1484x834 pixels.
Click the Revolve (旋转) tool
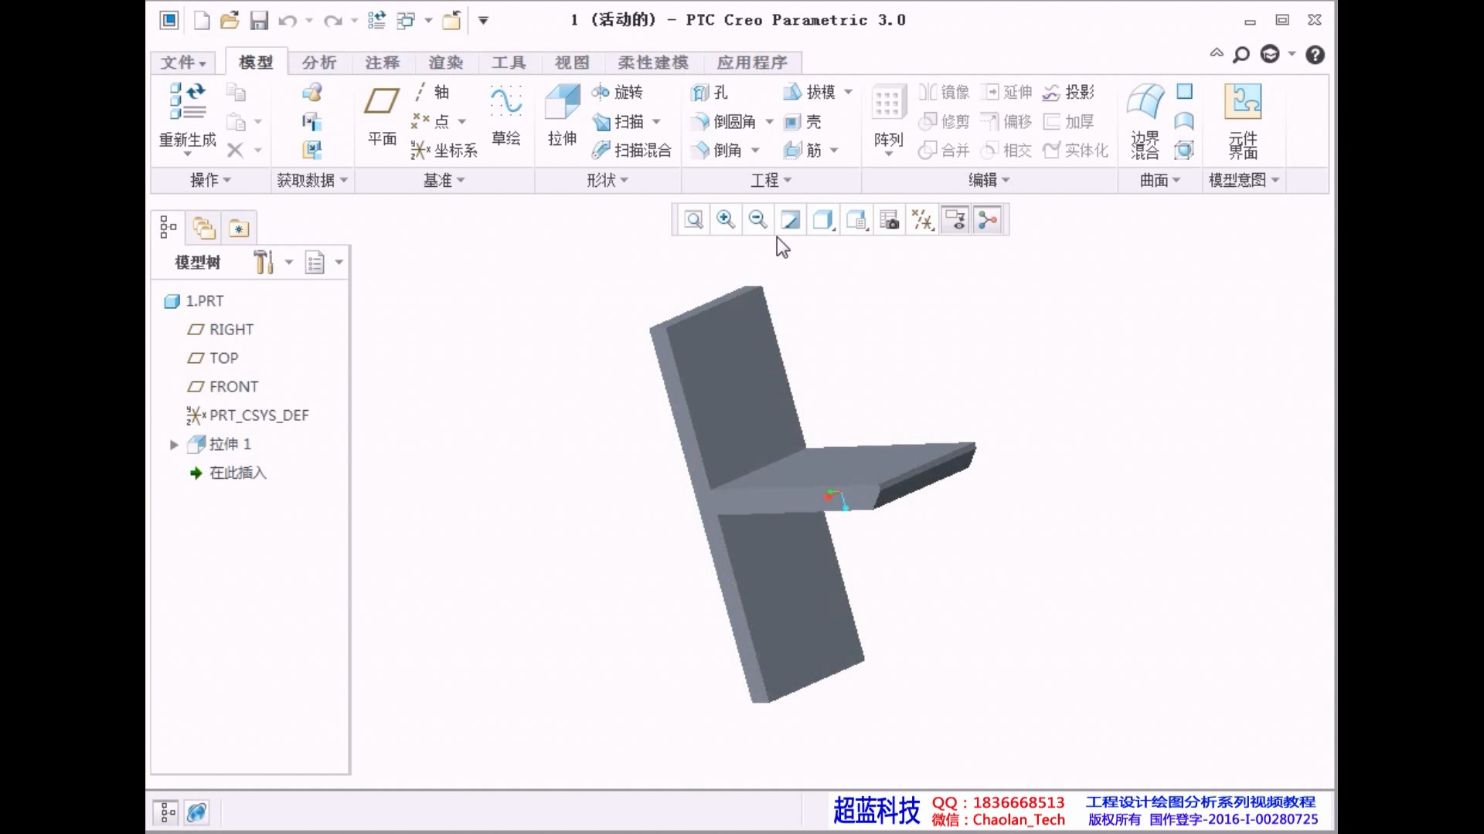tap(618, 93)
